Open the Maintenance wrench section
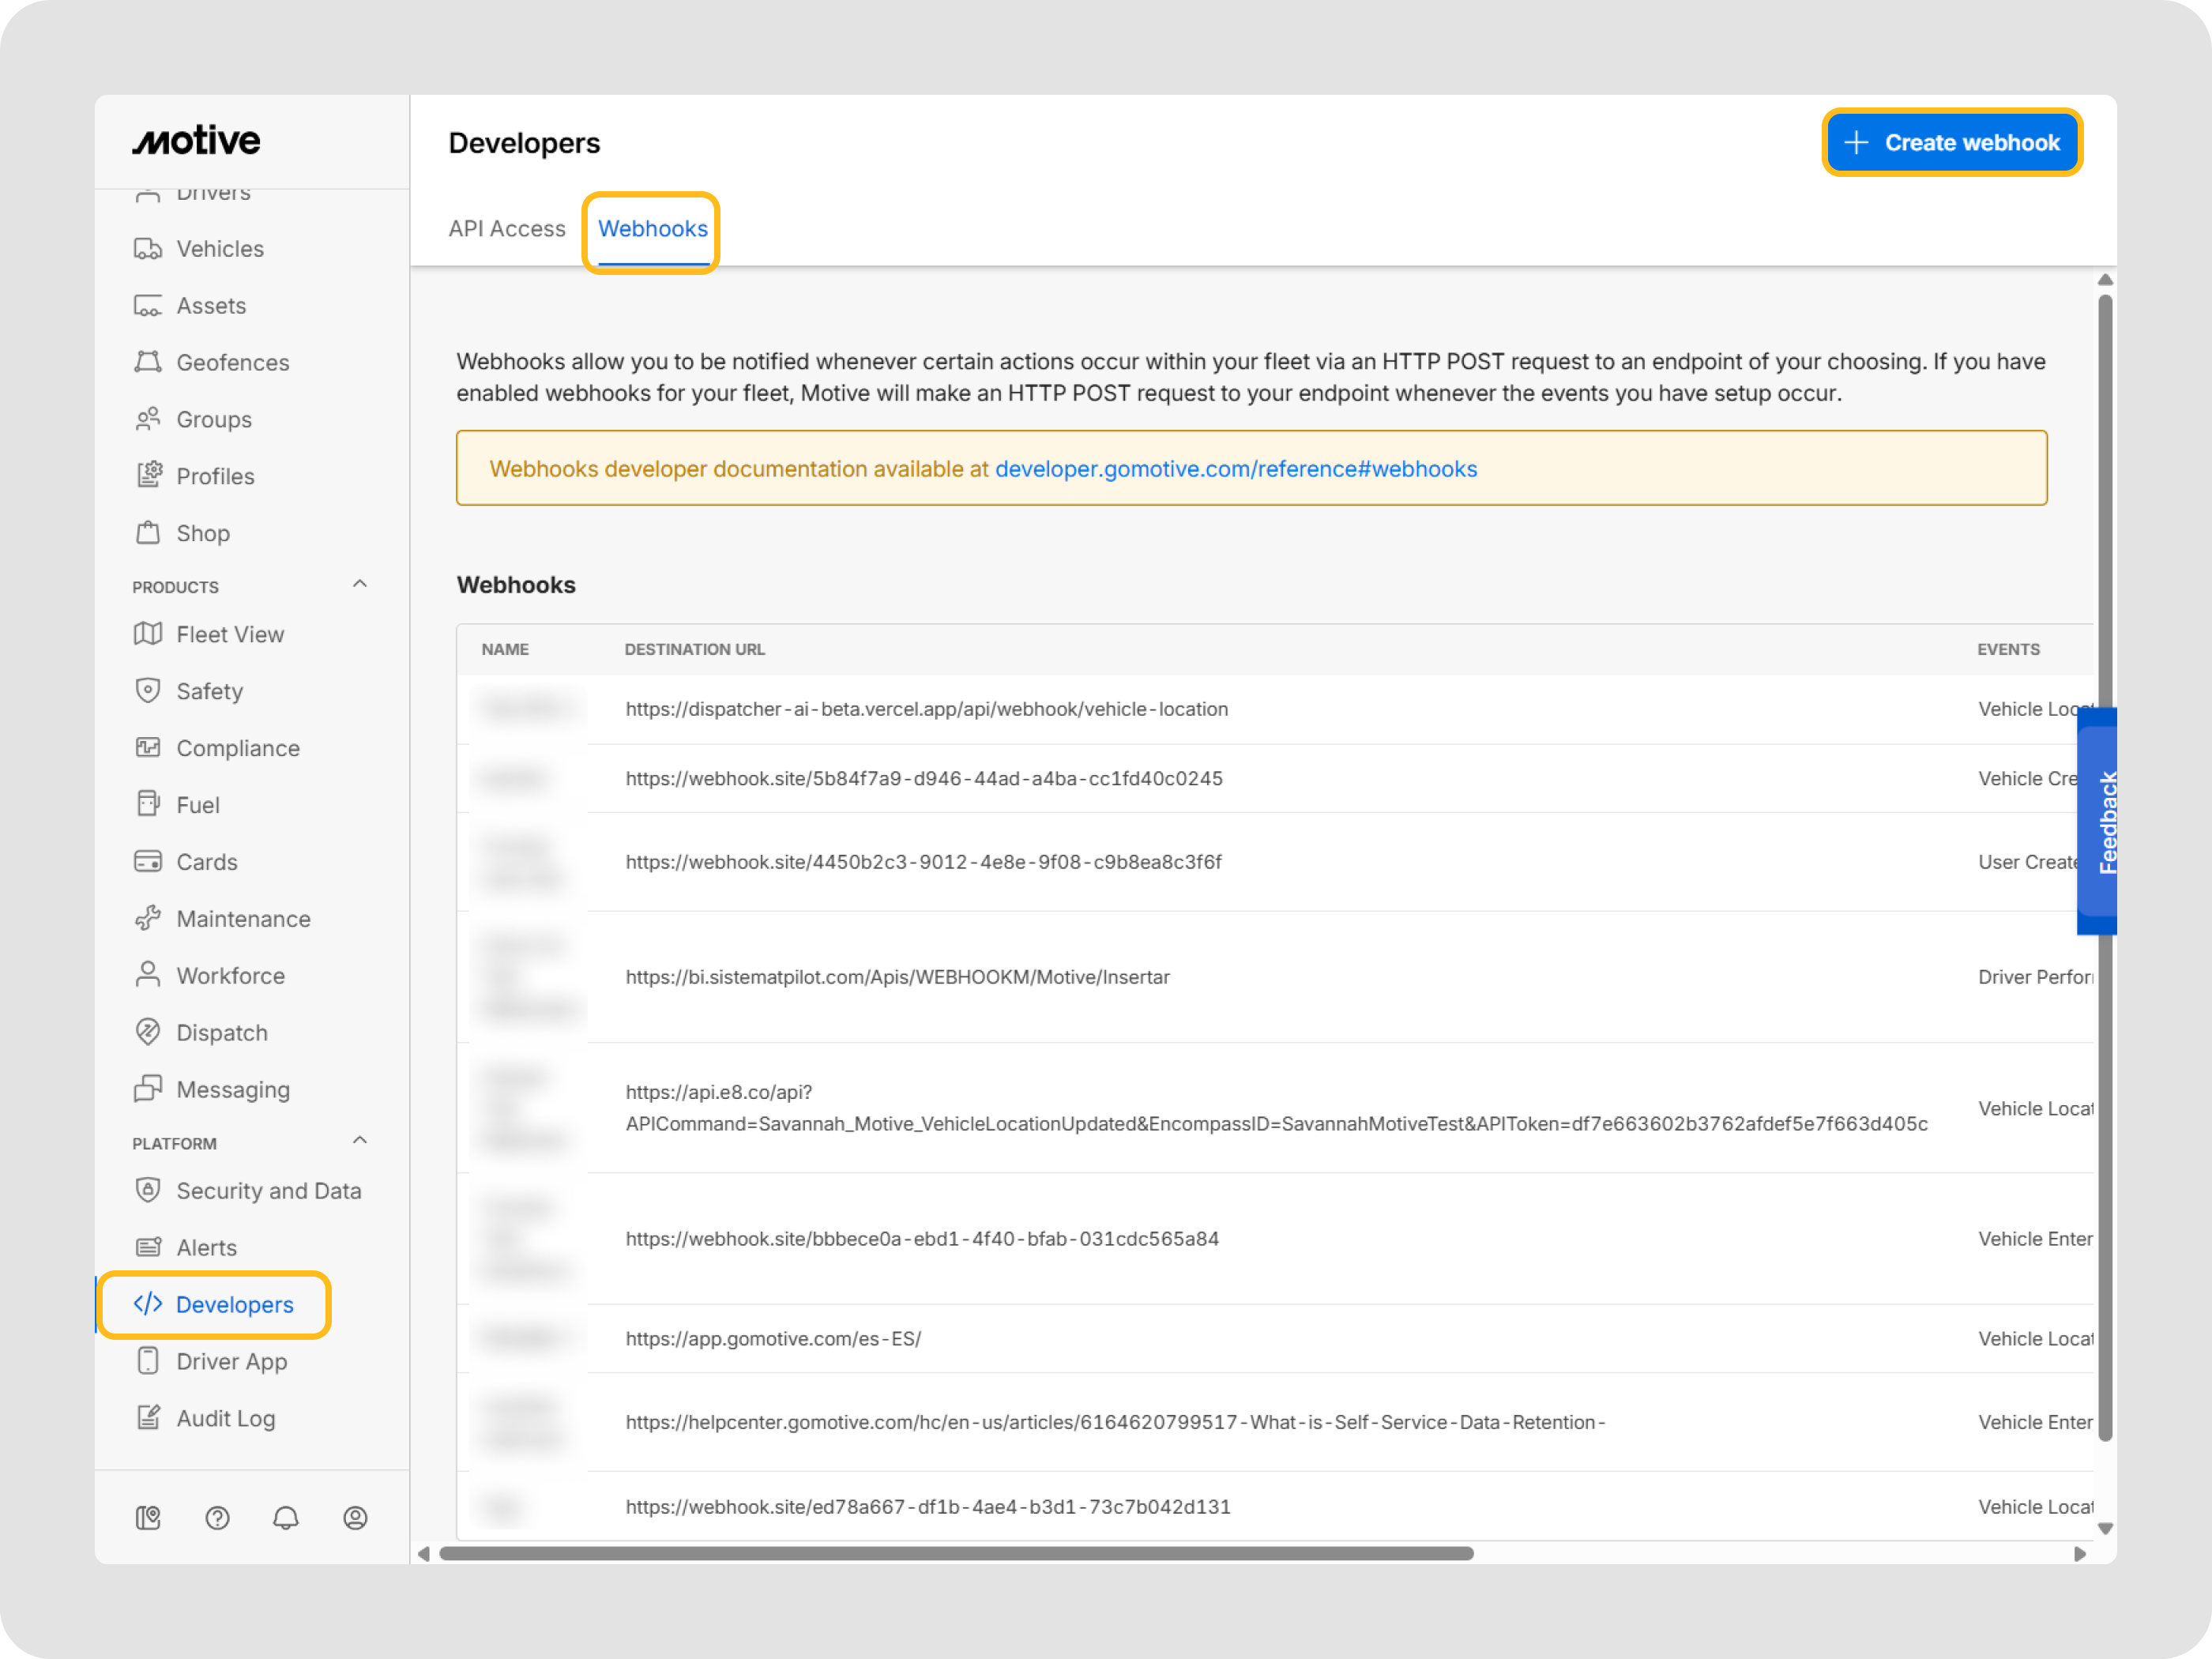 pyautogui.click(x=243, y=918)
